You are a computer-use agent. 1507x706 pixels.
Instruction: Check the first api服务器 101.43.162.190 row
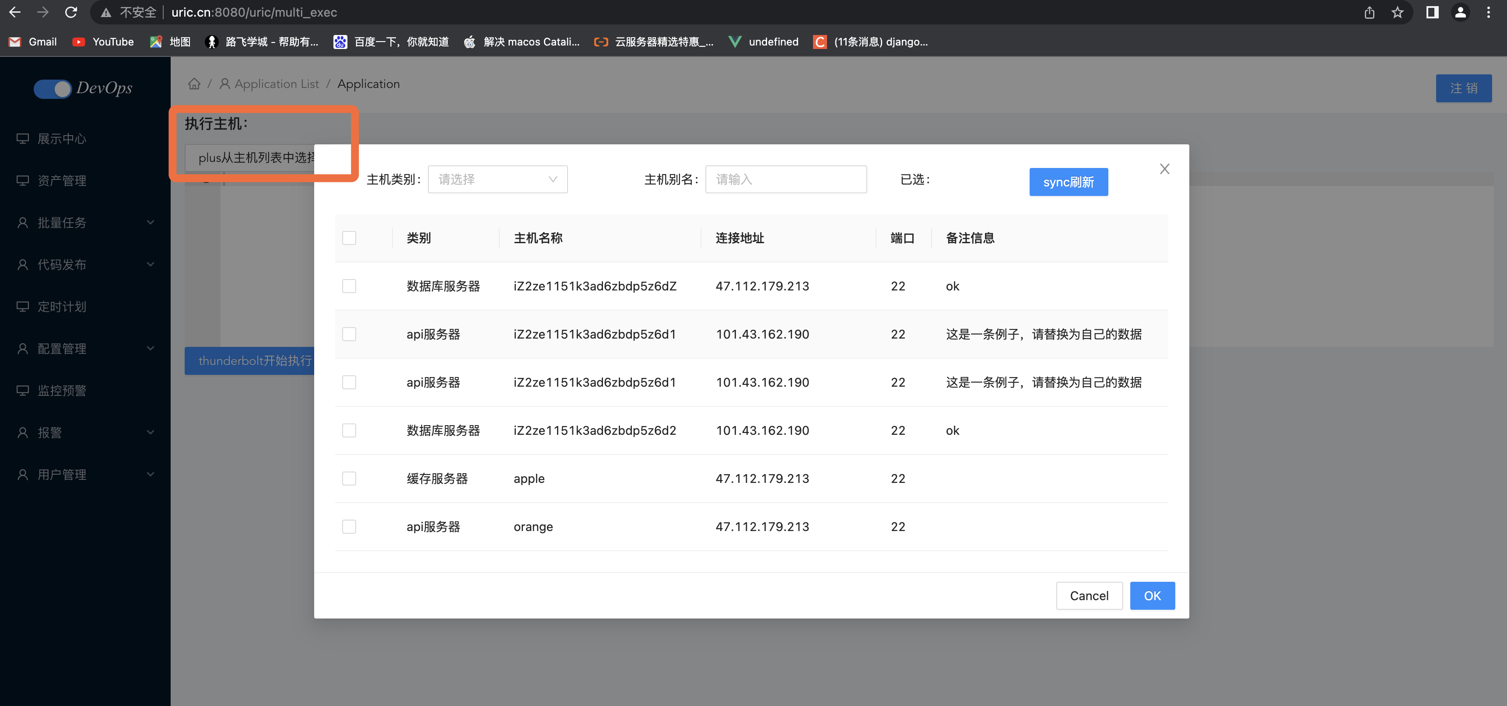349,334
